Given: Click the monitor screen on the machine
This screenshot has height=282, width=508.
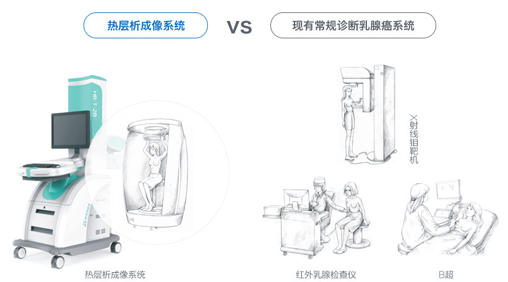Looking at the screenshot, I should (x=71, y=130).
